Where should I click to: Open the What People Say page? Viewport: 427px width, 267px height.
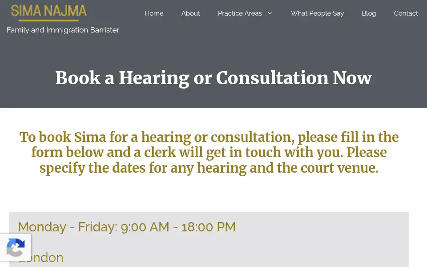pos(317,13)
